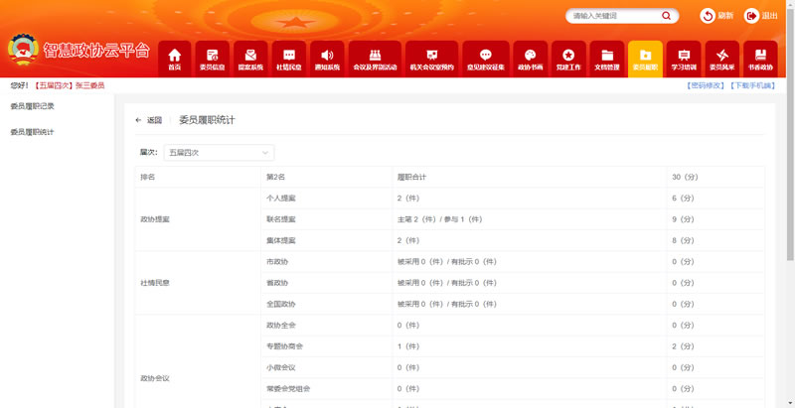Click the 密码修改 link
This screenshot has height=408, width=795.
pos(705,86)
